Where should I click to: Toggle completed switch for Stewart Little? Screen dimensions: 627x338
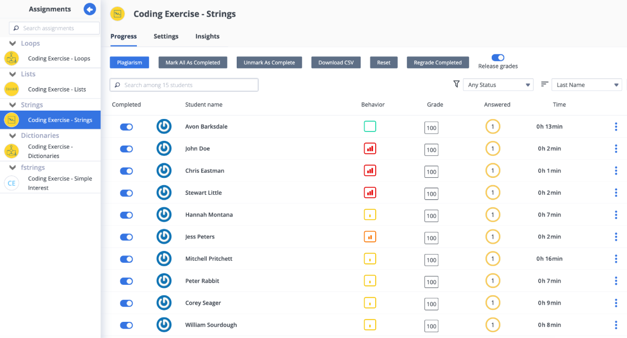coord(126,193)
